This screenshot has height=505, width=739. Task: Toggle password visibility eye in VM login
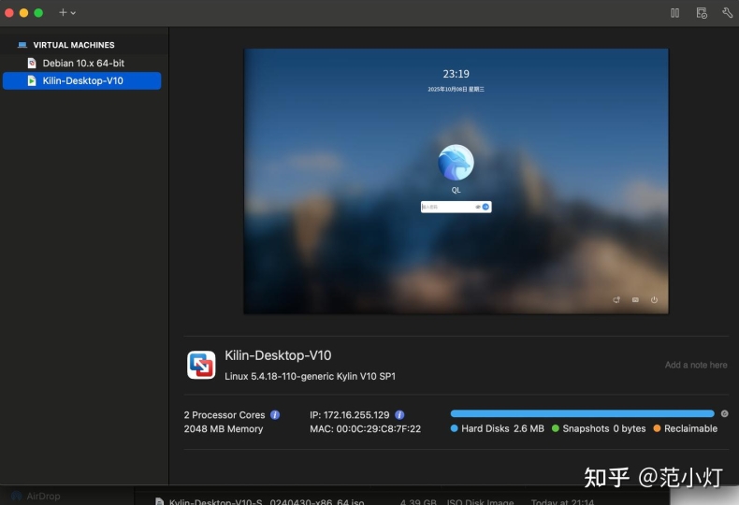[478, 207]
